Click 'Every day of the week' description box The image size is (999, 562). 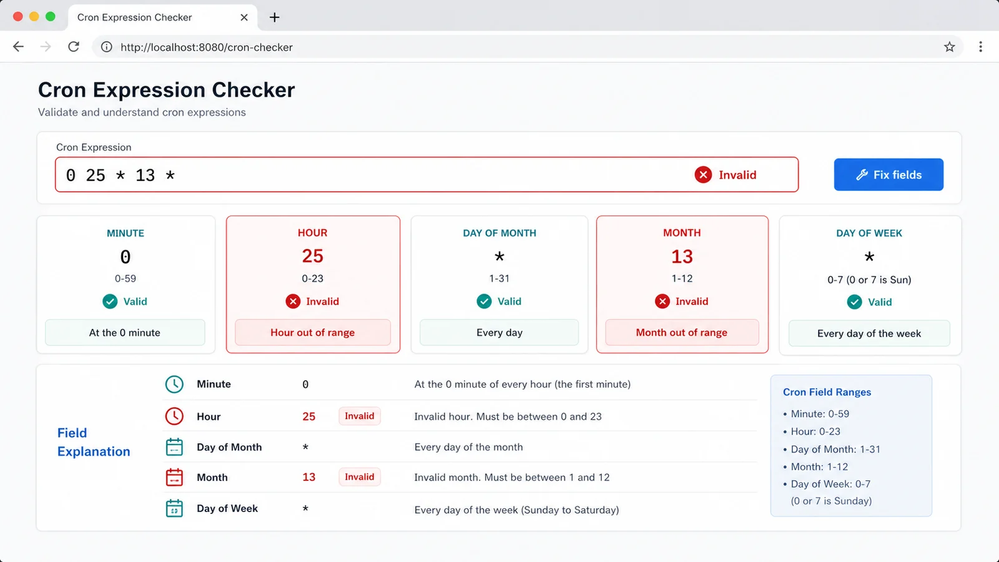point(869,333)
